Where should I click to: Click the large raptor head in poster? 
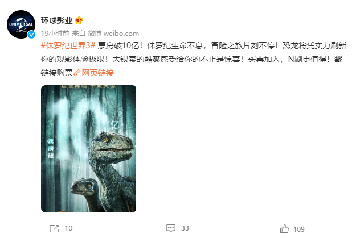tap(112, 145)
